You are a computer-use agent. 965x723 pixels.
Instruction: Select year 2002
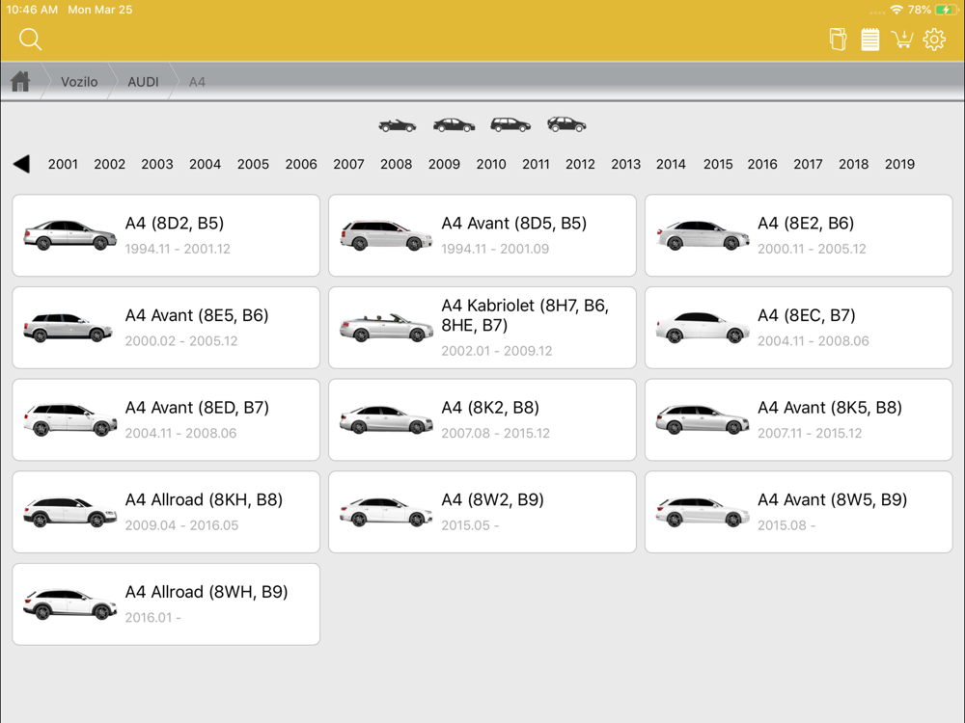point(110,164)
